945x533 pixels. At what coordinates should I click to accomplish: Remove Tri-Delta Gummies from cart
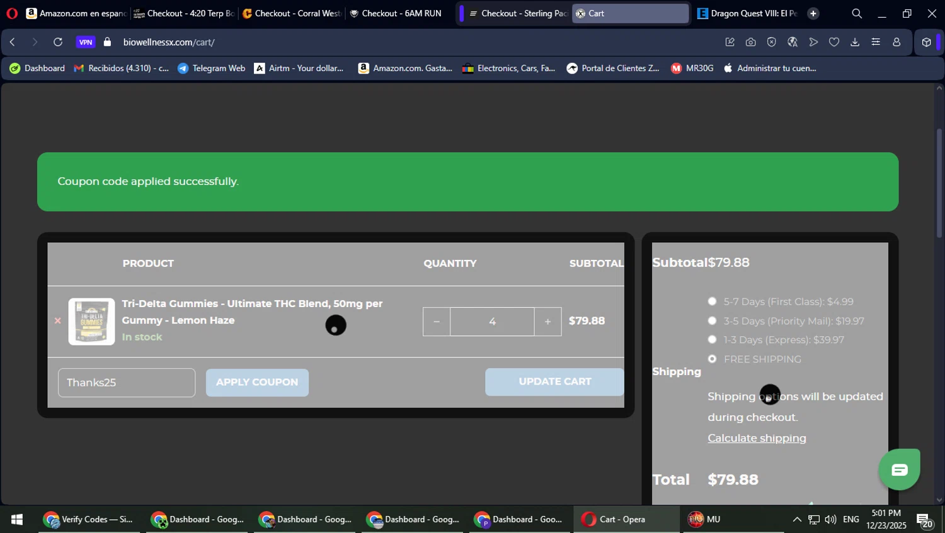[57, 321]
